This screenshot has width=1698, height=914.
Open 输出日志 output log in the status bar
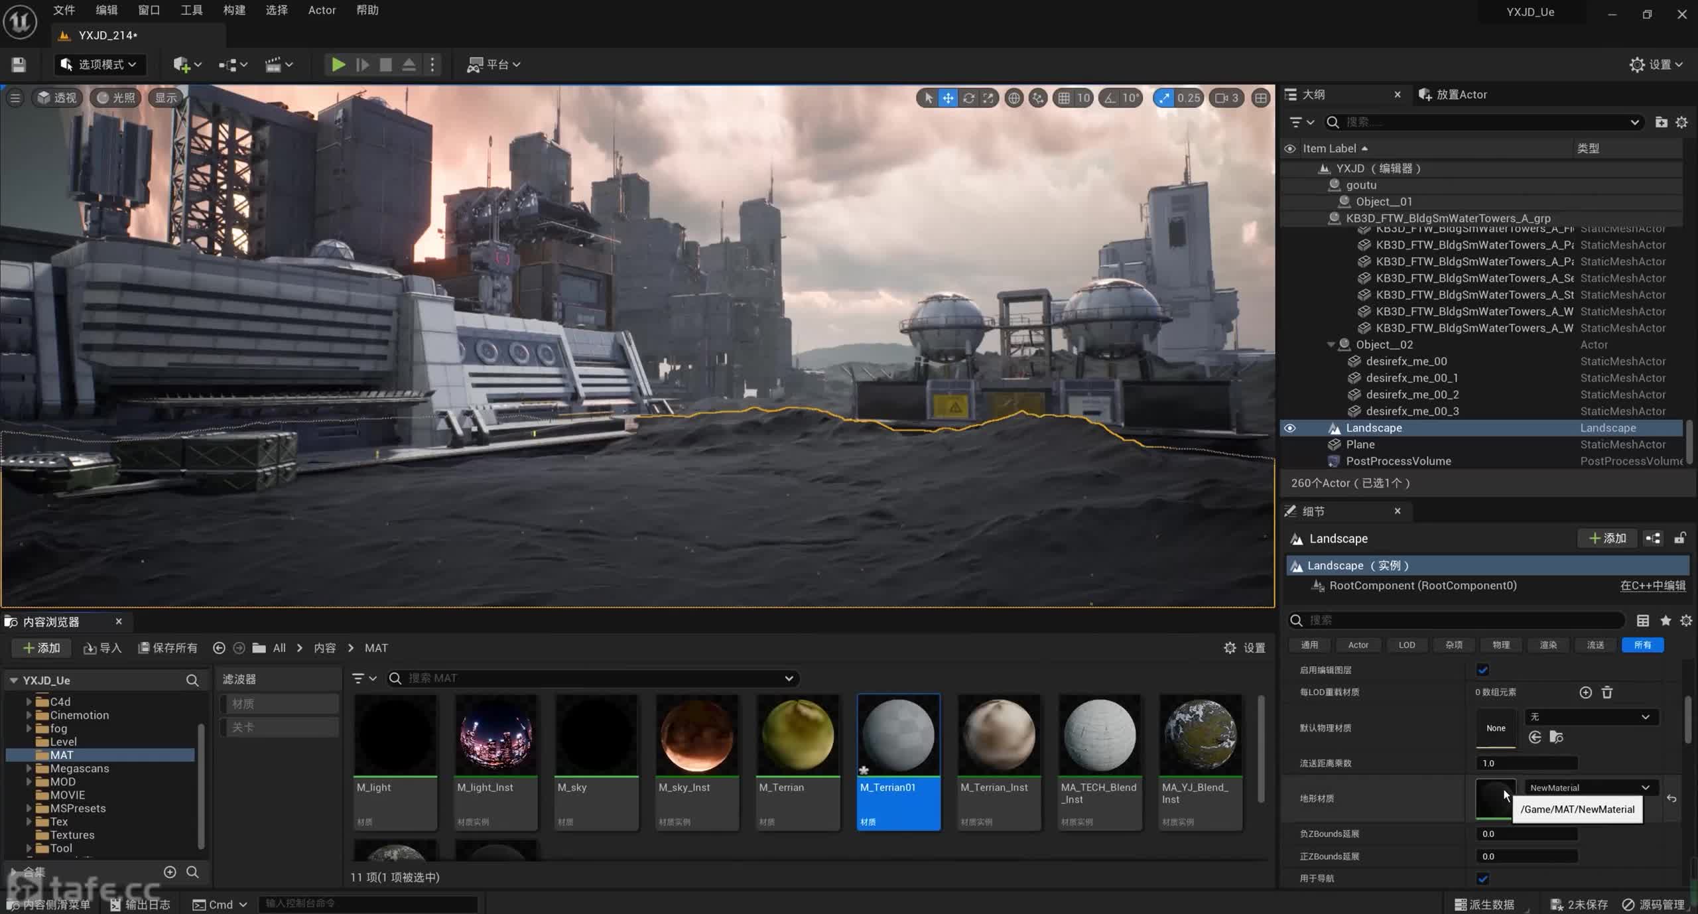click(140, 905)
